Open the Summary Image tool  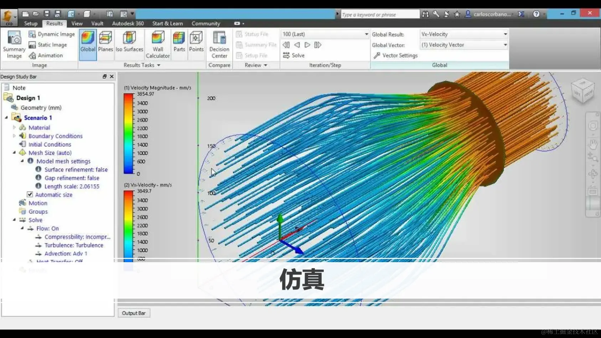click(x=14, y=45)
